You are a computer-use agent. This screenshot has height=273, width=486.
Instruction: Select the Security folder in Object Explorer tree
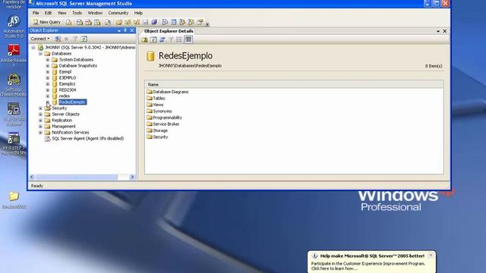tap(59, 108)
